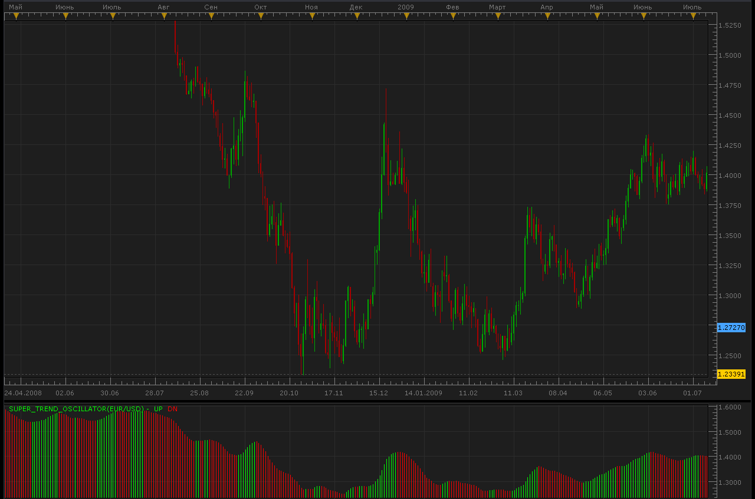Screen dimensions: 755x499
Task: Click the 1.4500 price axis value
Action: click(x=730, y=115)
